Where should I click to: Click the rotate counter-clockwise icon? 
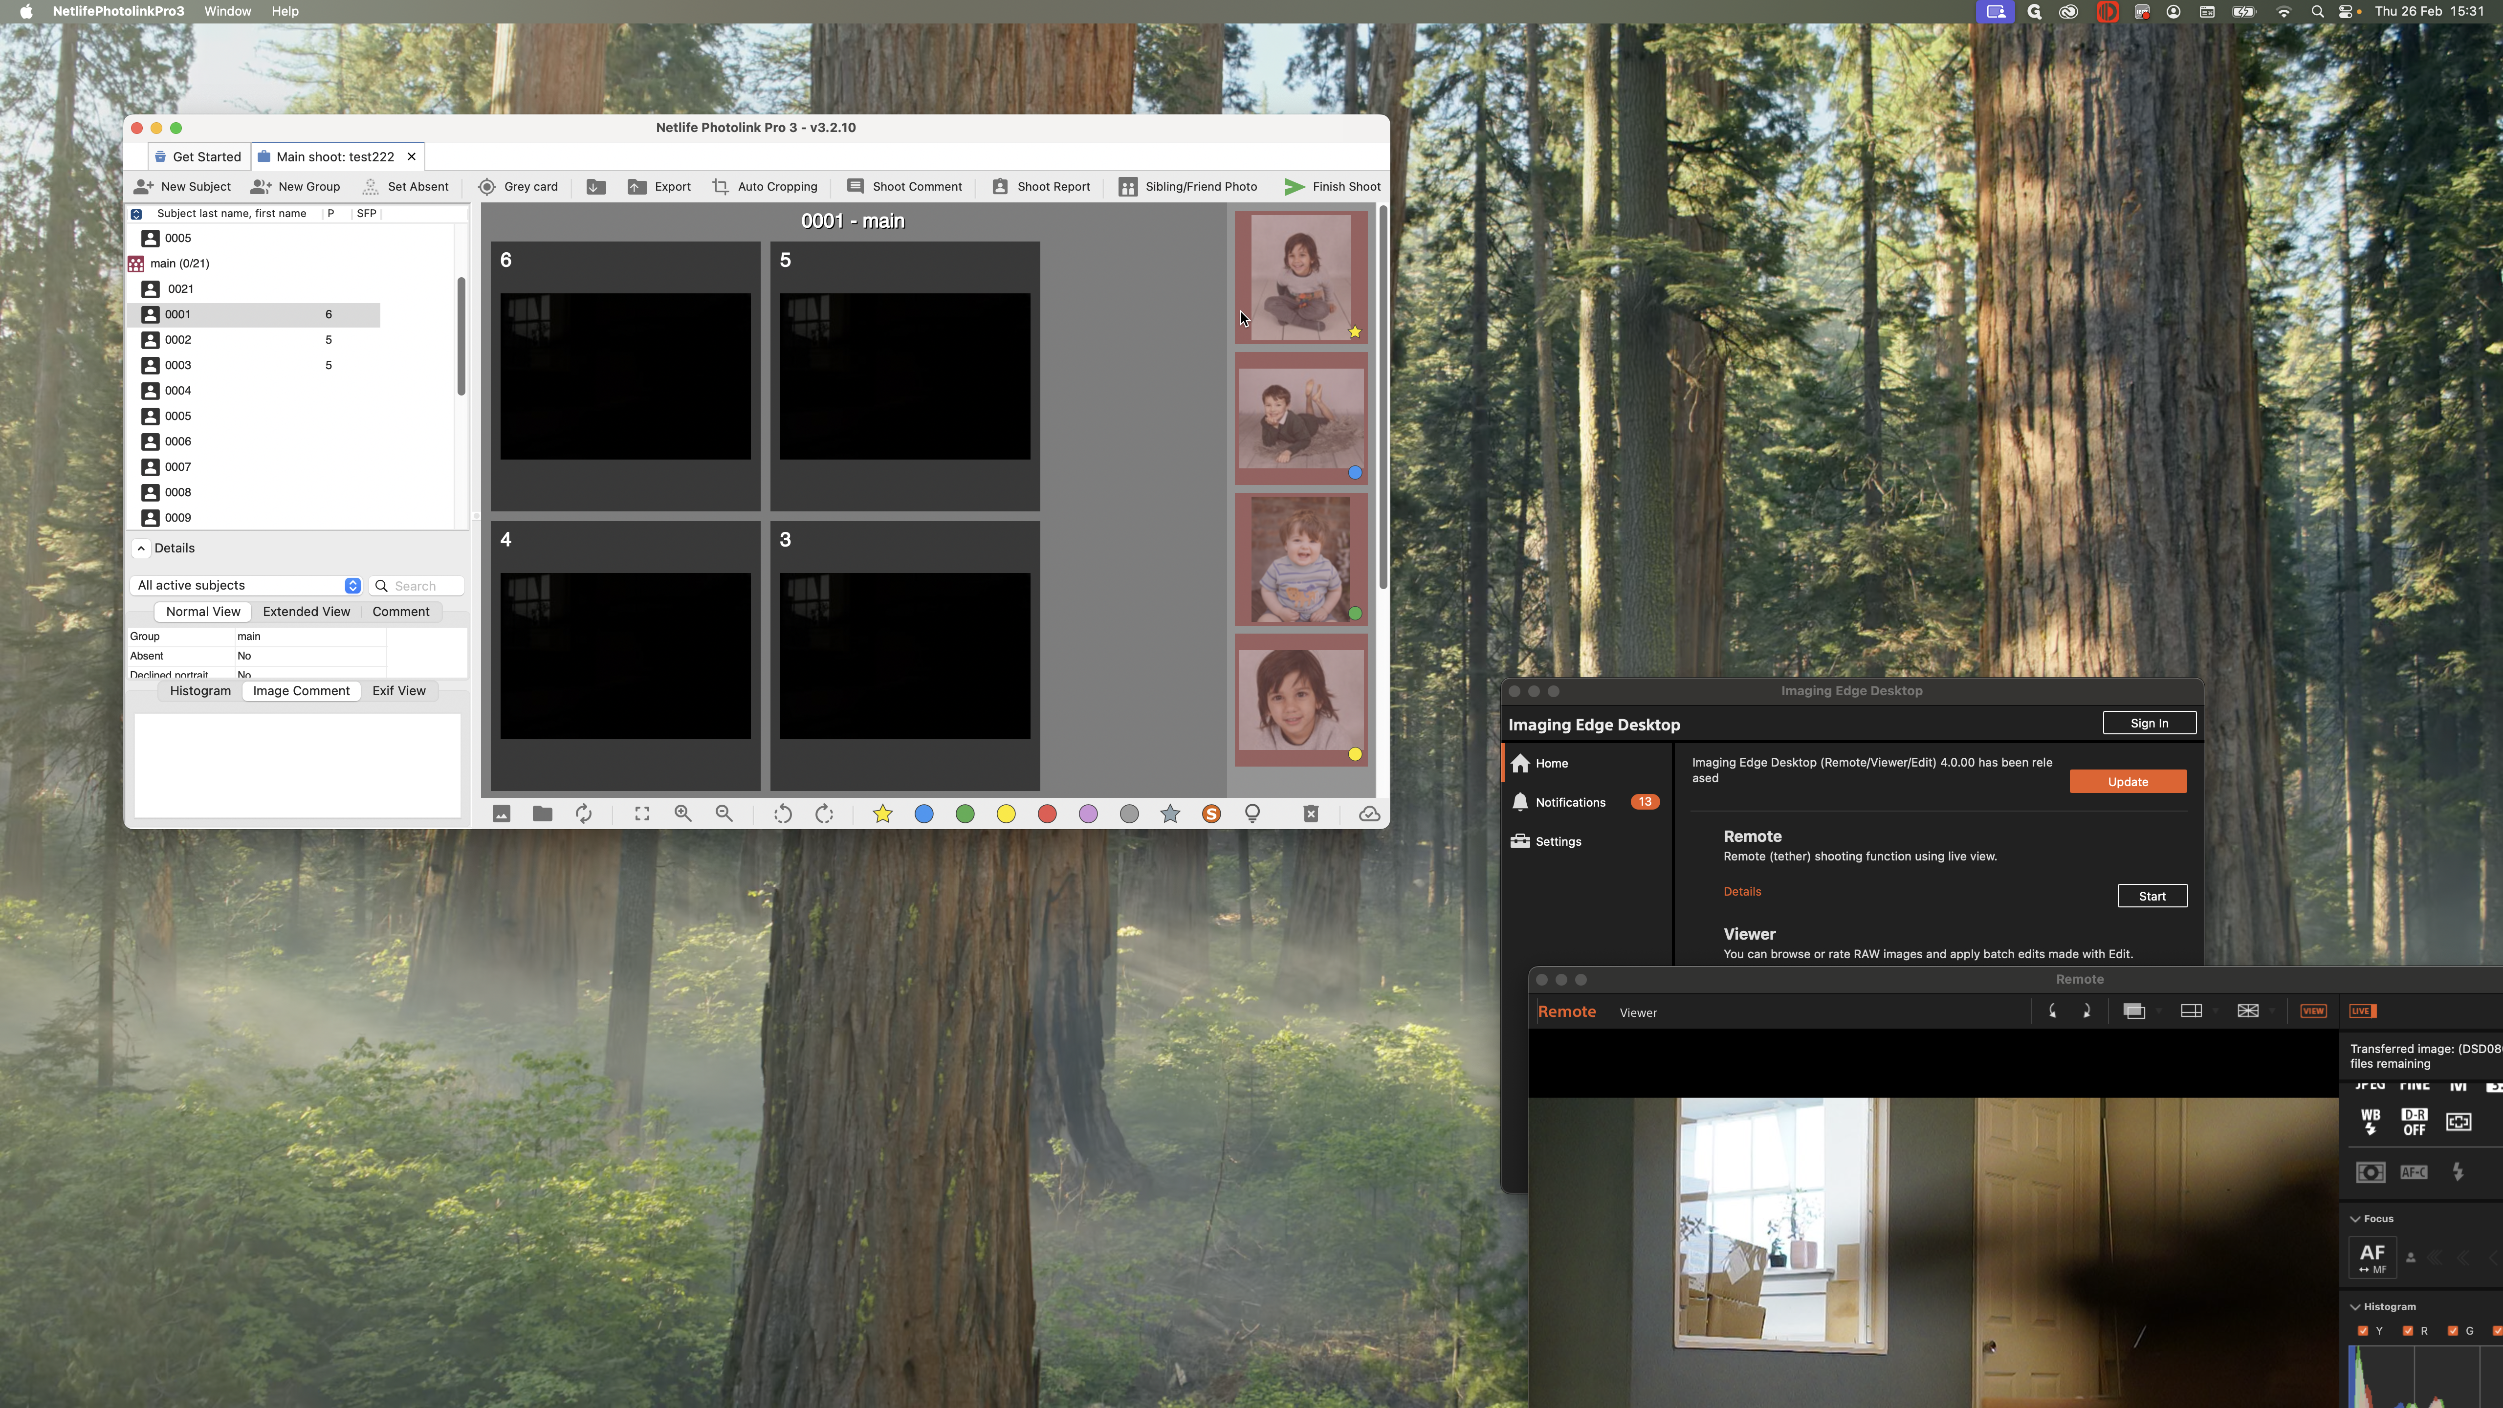[782, 814]
